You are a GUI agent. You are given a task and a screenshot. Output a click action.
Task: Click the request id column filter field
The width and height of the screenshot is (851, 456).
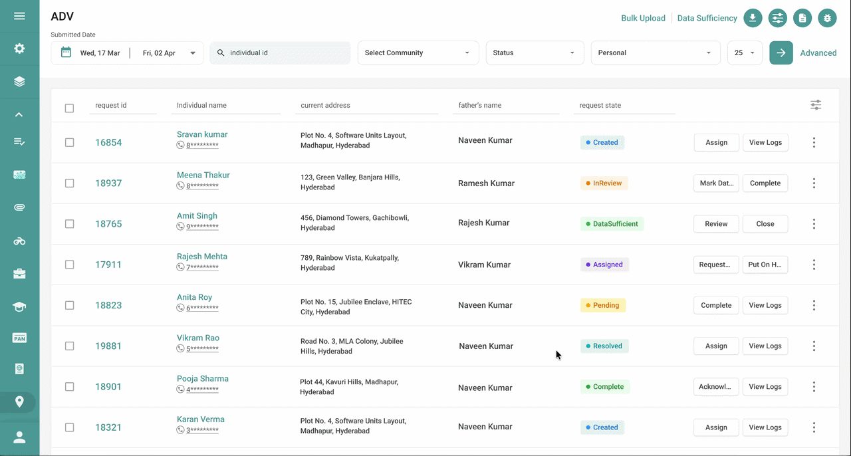tap(123, 105)
